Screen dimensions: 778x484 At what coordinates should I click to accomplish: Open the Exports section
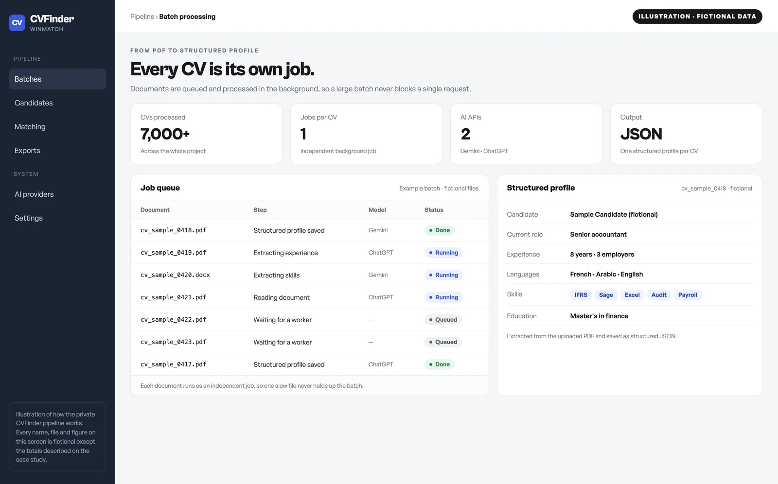pos(57,150)
